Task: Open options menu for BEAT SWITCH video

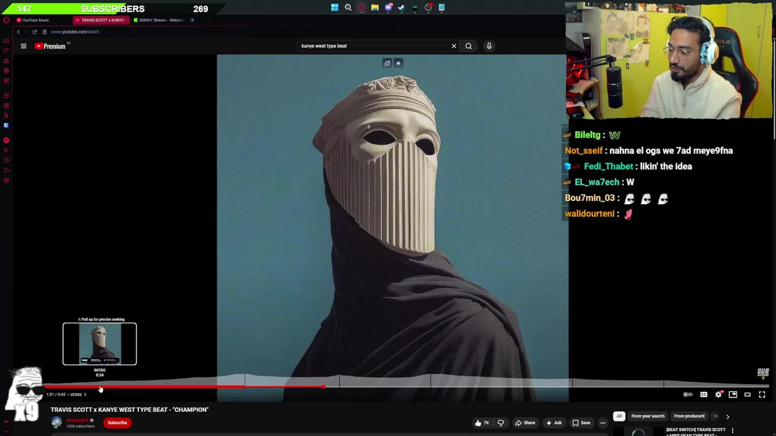Action: pyautogui.click(x=732, y=431)
